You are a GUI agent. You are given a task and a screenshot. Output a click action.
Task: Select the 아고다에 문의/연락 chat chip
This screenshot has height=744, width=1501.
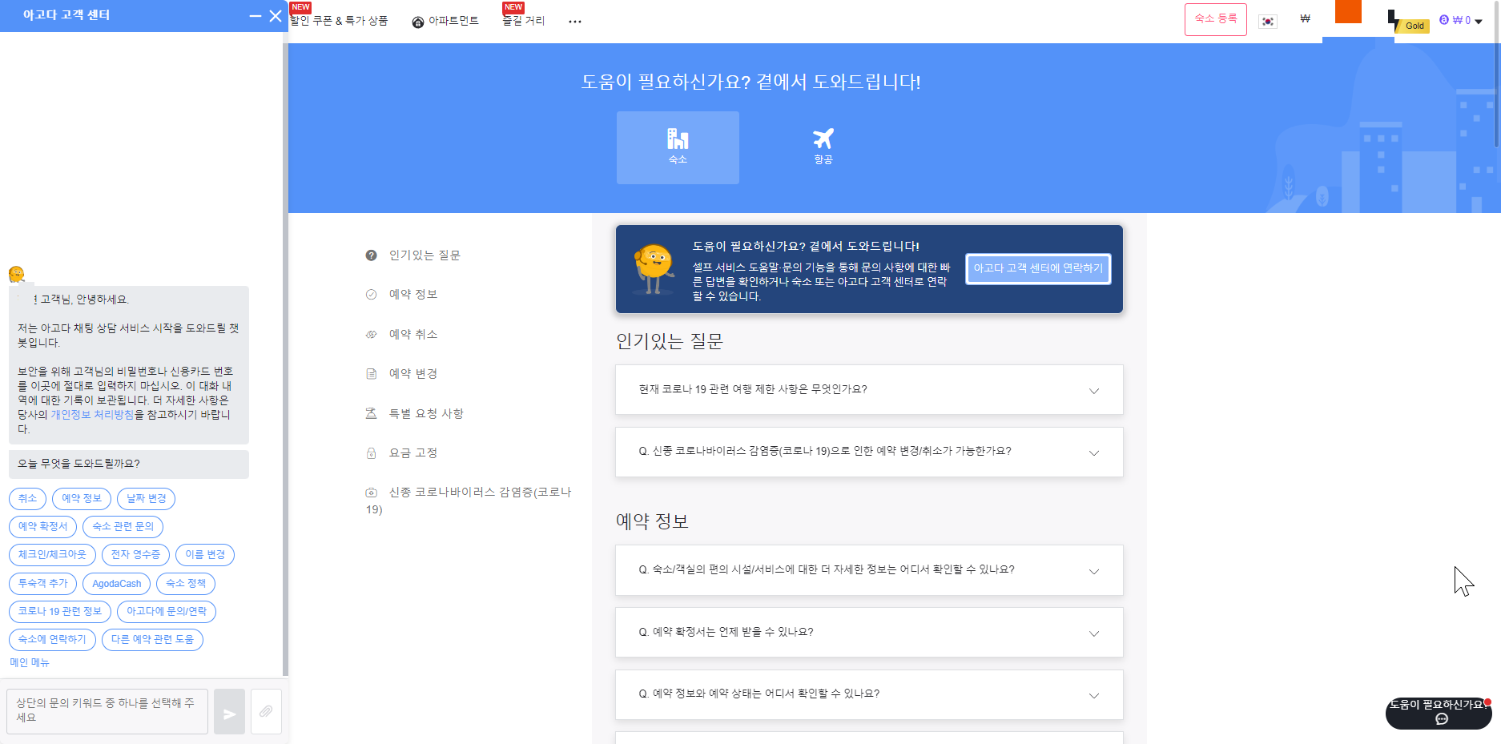tap(167, 612)
